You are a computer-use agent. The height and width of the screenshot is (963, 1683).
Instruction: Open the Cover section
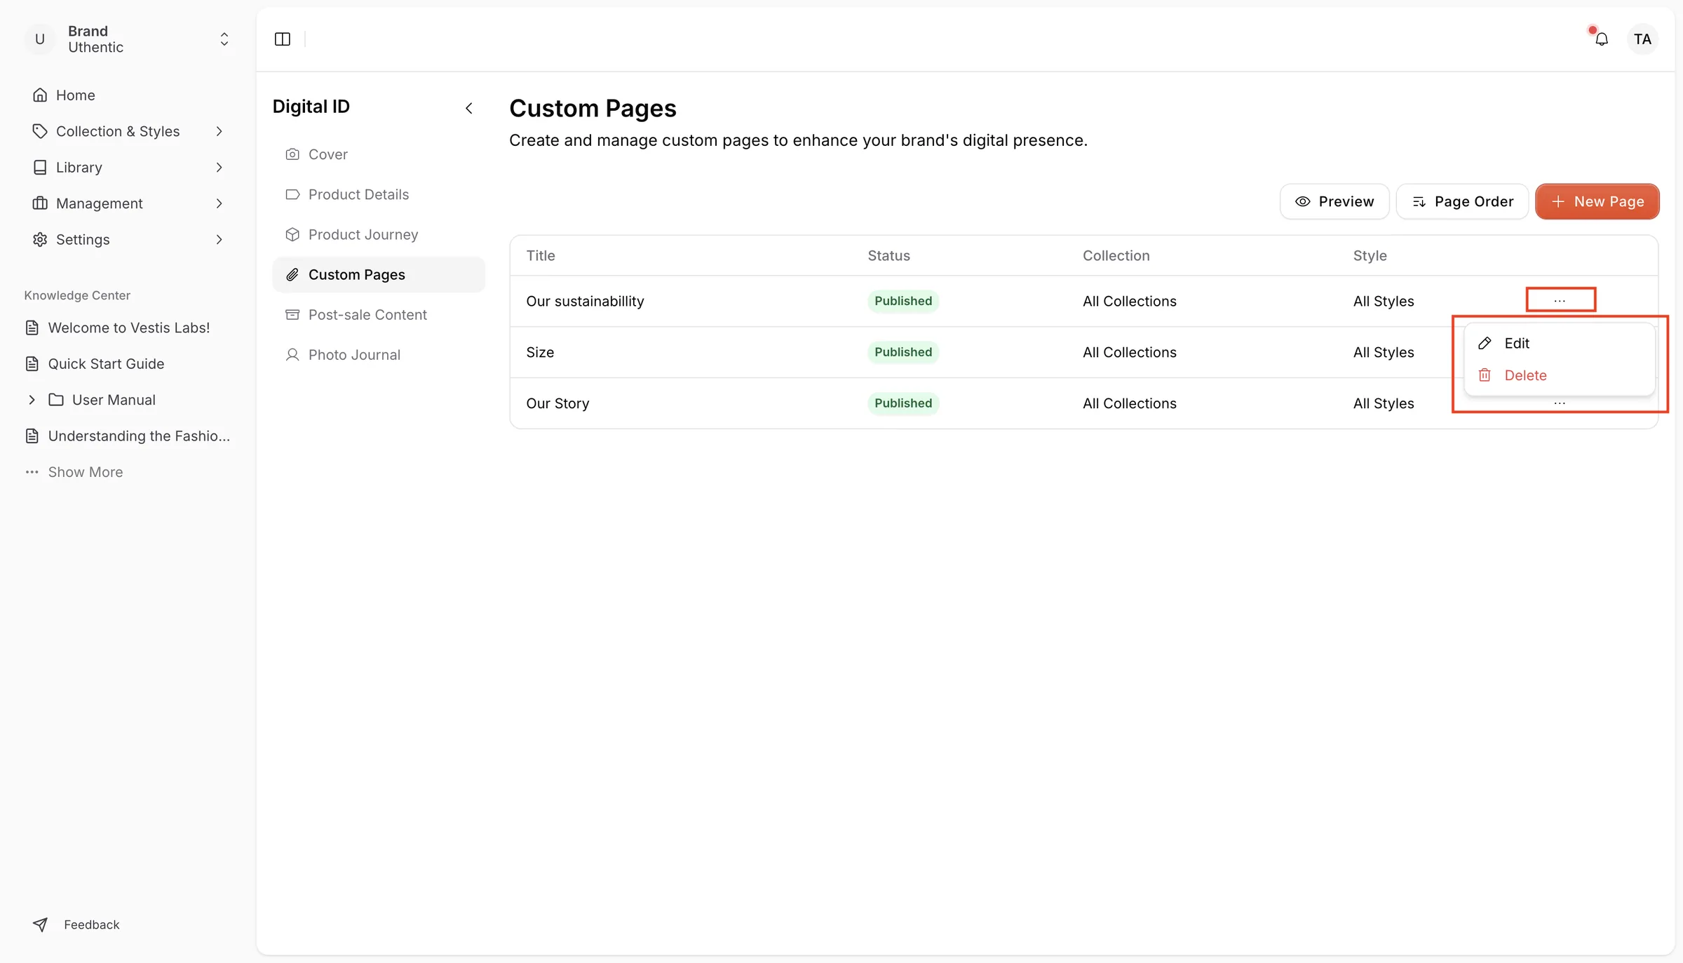[379, 154]
